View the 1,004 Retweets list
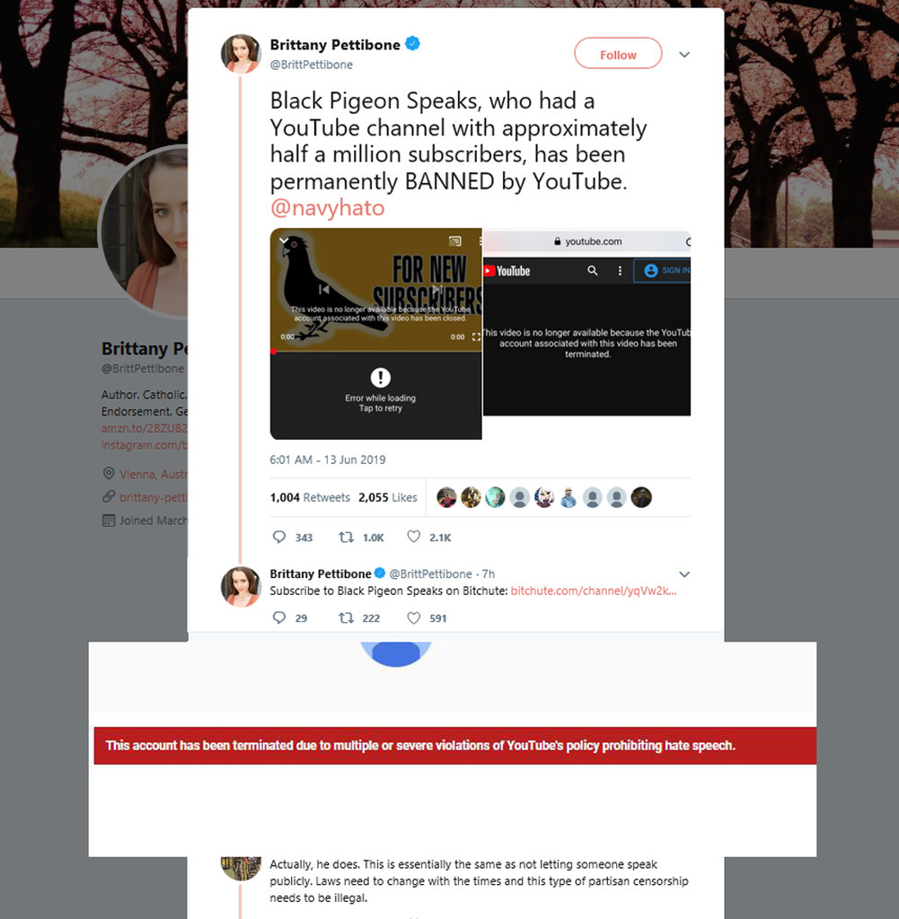 pos(310,497)
